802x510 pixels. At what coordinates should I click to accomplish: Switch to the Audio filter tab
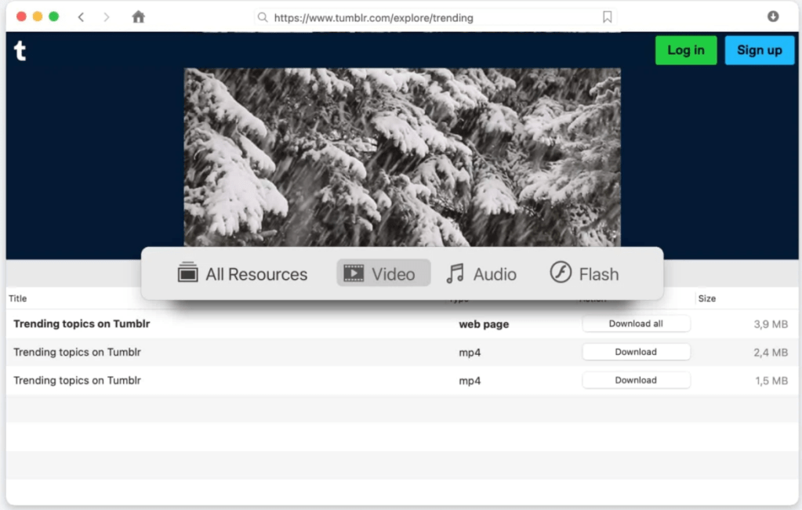tap(481, 273)
